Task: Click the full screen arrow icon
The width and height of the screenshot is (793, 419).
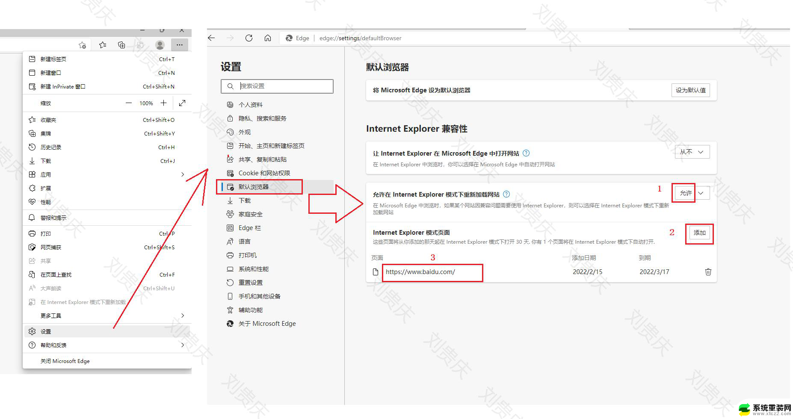Action: [x=182, y=103]
